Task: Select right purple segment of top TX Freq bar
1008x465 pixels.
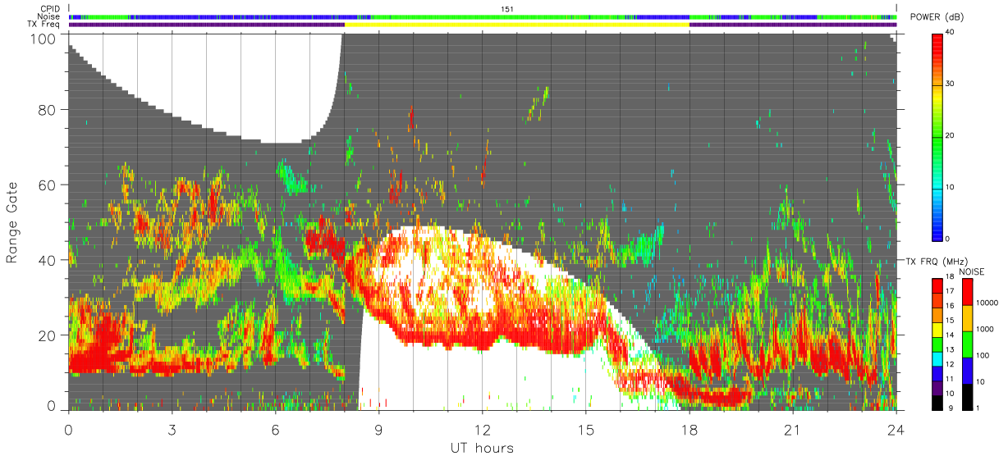Action: 793,25
